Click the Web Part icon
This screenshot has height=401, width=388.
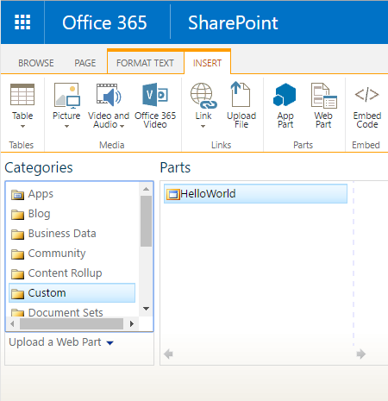click(x=324, y=96)
